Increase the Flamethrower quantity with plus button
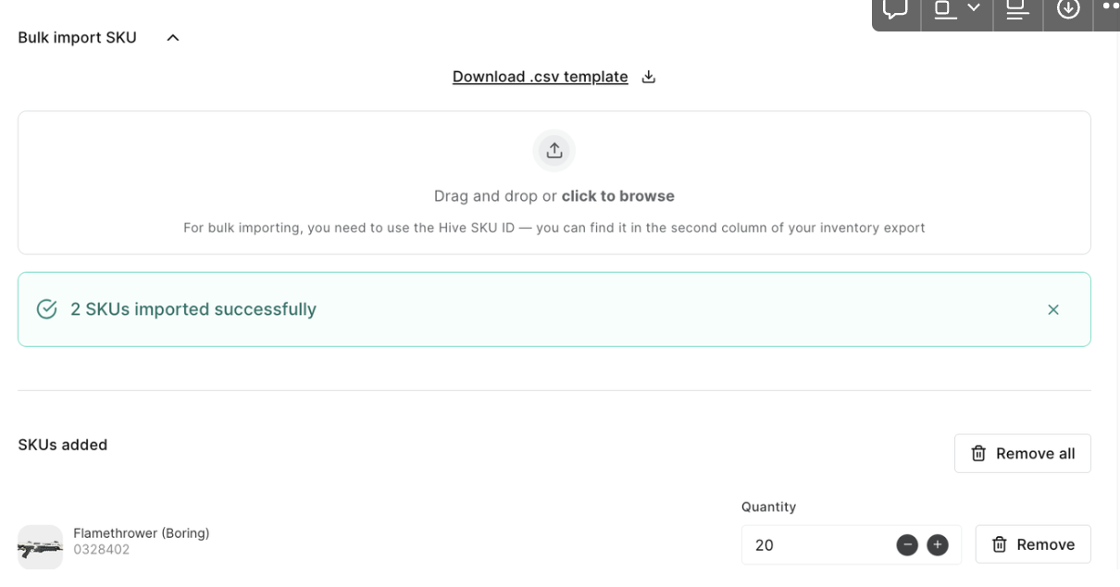The image size is (1120, 587). (938, 545)
